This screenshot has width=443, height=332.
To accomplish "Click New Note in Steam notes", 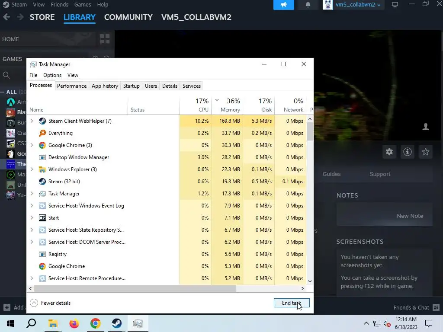I will [410, 216].
